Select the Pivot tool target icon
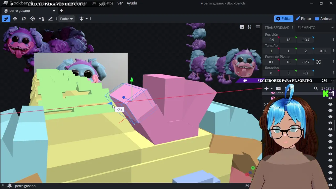The width and height of the screenshot is (336, 189). 33,19
